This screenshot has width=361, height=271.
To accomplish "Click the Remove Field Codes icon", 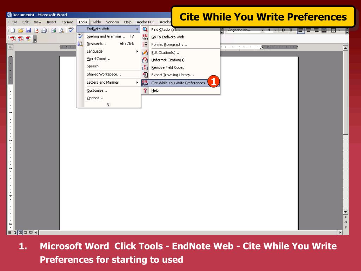I will click(145, 67).
